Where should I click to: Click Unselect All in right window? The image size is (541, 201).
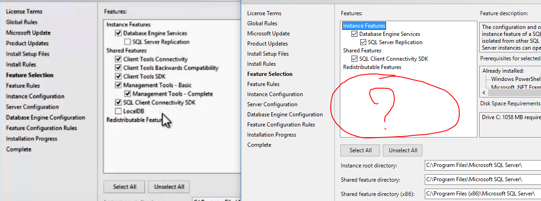tap(403, 150)
